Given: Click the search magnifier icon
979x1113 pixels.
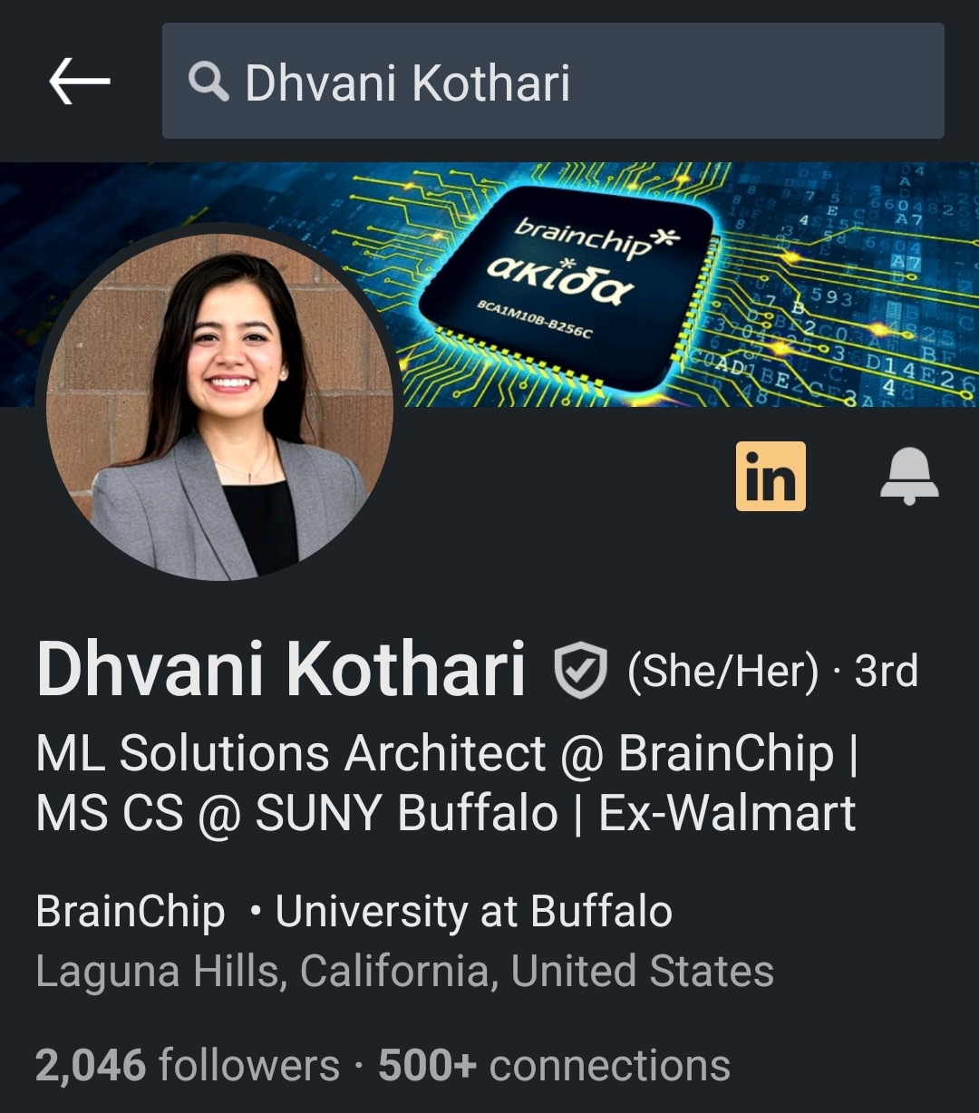Looking at the screenshot, I should tap(208, 82).
